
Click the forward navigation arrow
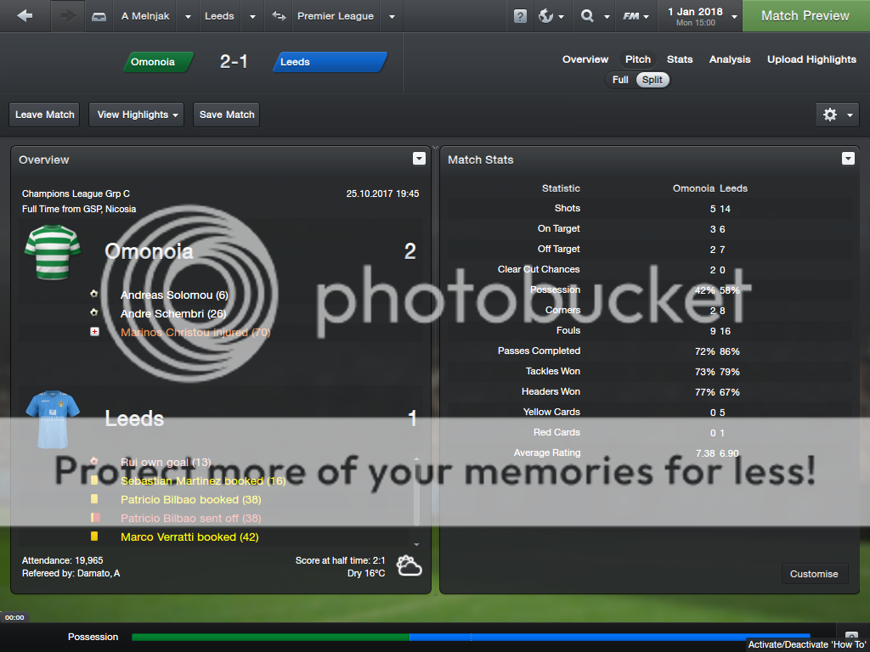(x=66, y=16)
